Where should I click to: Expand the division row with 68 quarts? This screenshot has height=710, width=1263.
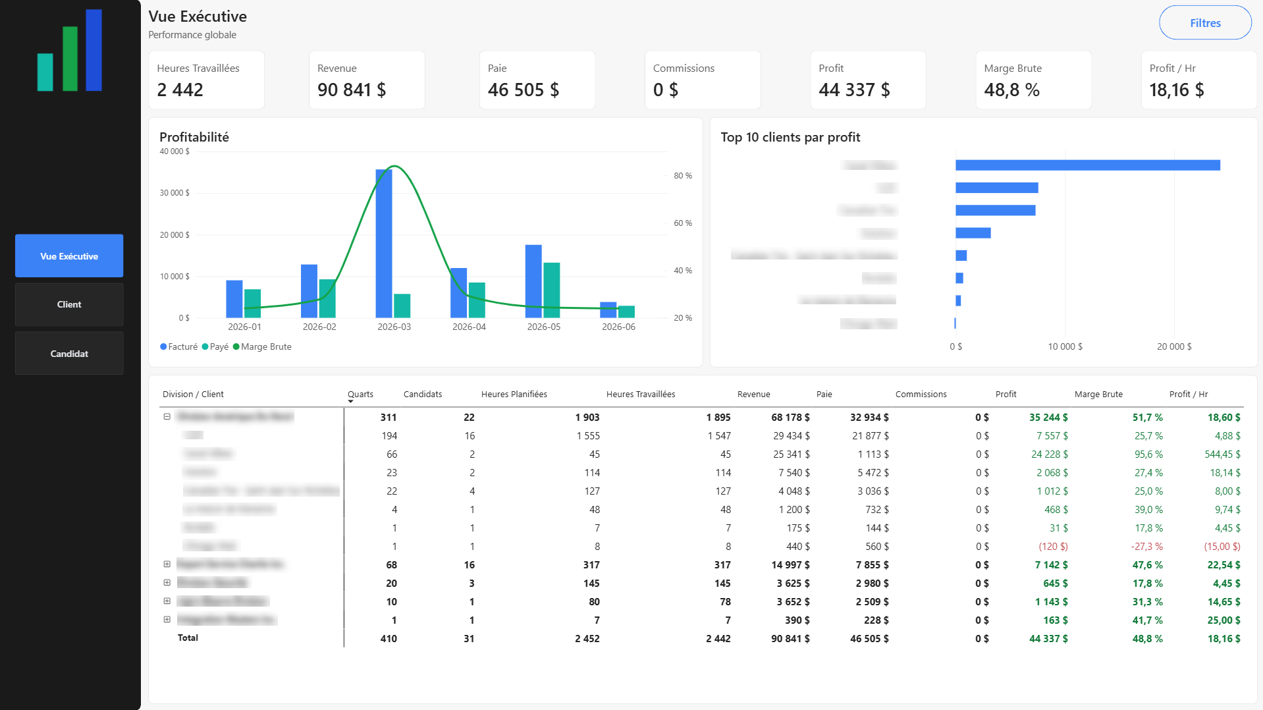(x=167, y=564)
